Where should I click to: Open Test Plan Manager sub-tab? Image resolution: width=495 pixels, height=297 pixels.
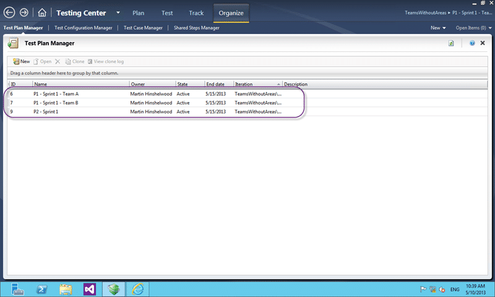point(23,28)
